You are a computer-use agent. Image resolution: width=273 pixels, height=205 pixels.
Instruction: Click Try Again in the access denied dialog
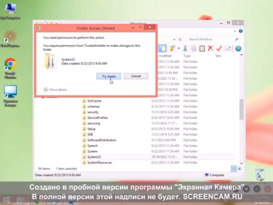(109, 76)
